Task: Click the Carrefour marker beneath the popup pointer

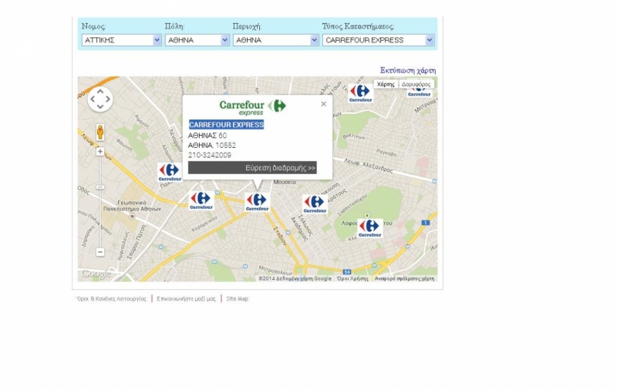Action: pos(258,202)
